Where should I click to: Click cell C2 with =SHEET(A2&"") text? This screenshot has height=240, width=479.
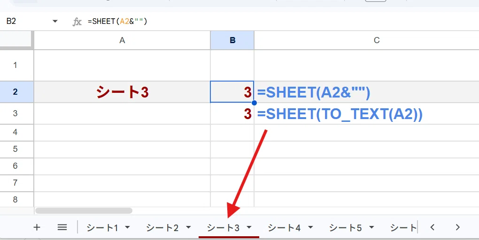367,92
